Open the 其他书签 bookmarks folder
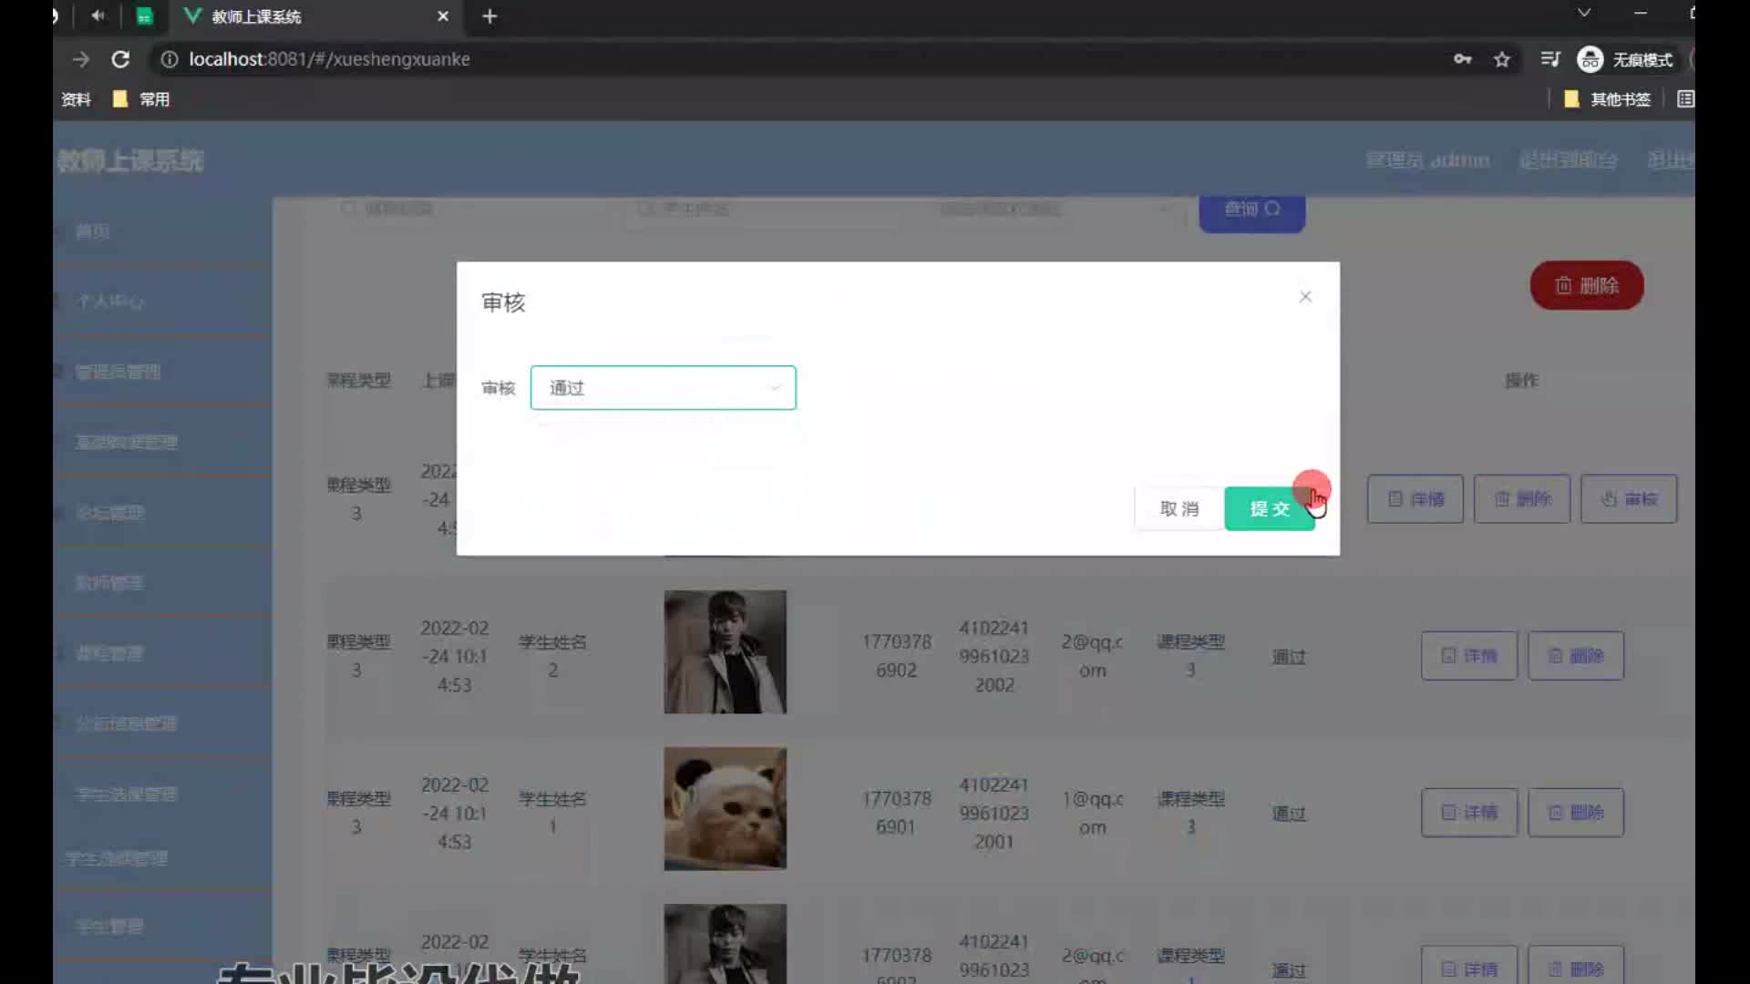Screen dimensions: 1750x984 [1608, 99]
